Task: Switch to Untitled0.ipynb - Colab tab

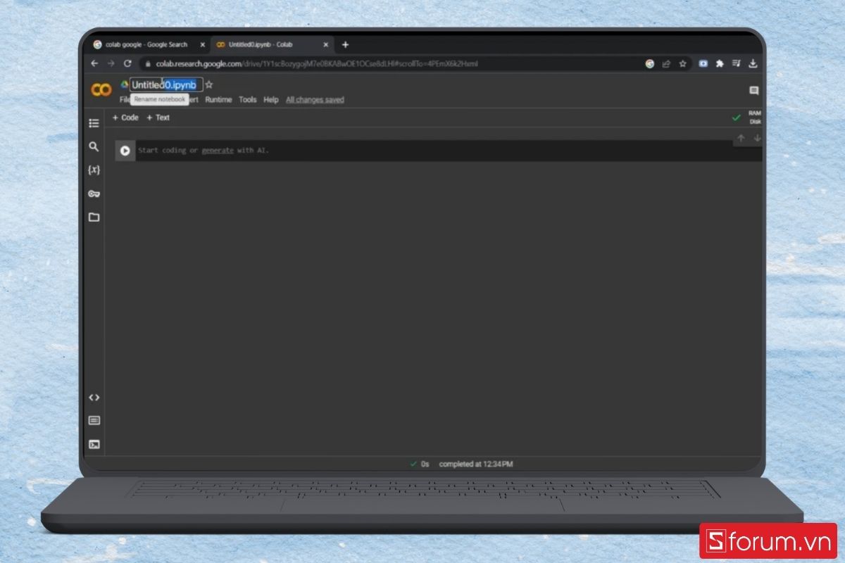Action: point(271,44)
